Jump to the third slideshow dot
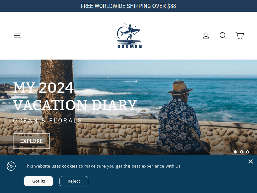 click(x=247, y=152)
